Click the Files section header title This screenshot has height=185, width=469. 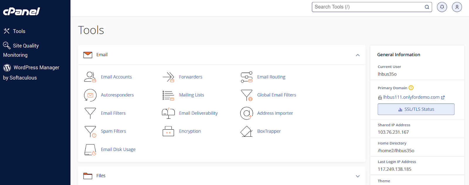point(101,176)
